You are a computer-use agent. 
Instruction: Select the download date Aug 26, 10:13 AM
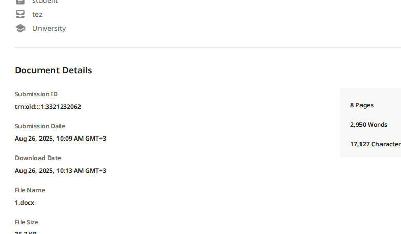pos(61,171)
